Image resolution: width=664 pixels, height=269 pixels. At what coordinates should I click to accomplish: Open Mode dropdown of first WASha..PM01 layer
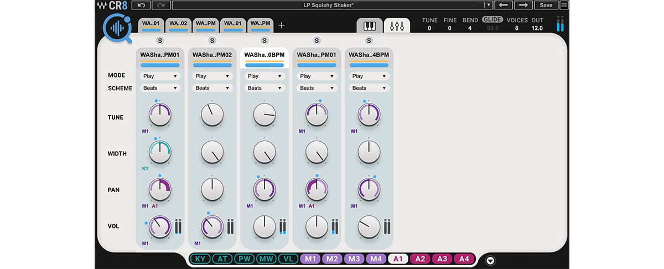tap(160, 76)
